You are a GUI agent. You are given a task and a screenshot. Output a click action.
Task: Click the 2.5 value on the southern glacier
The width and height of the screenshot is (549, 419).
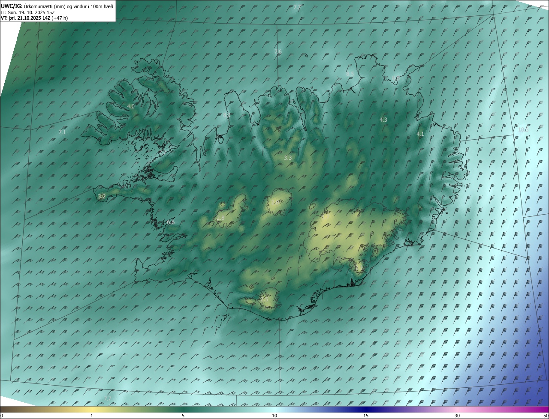pos(264,299)
